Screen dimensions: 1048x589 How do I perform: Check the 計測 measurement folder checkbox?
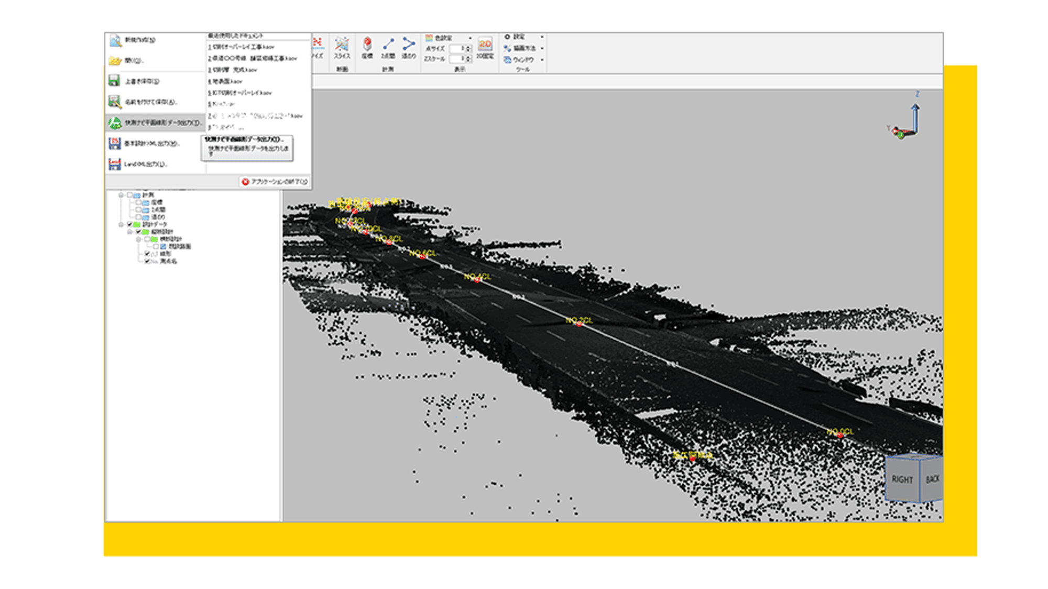pyautogui.click(x=130, y=195)
